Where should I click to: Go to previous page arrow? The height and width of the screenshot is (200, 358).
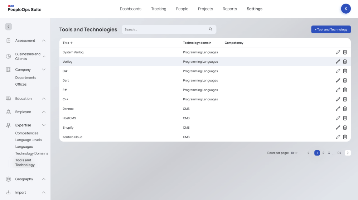pos(308,153)
